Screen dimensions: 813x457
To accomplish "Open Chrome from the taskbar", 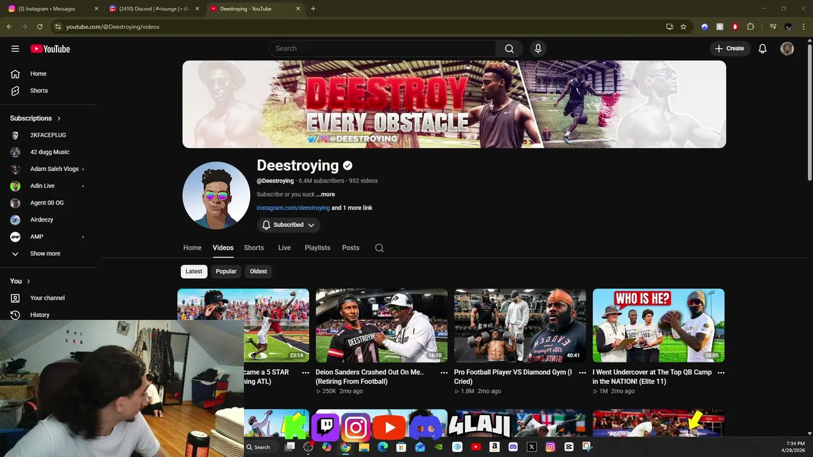I will point(345,447).
